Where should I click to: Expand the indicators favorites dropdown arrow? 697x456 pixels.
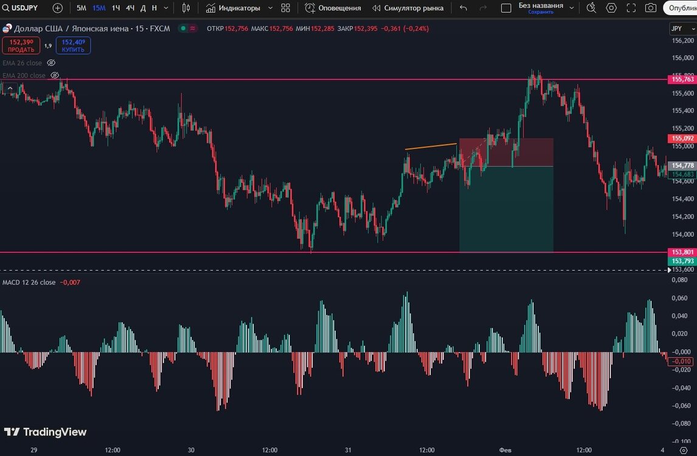click(x=270, y=8)
